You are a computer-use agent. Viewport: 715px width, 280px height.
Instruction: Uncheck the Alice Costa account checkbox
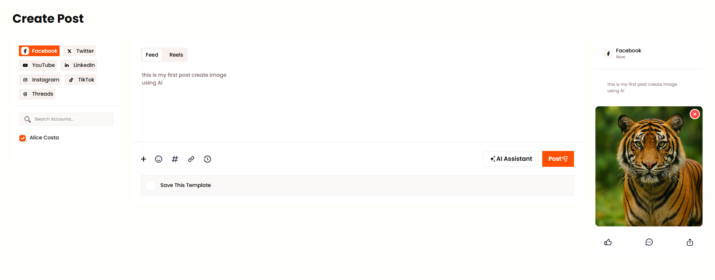[x=23, y=138]
